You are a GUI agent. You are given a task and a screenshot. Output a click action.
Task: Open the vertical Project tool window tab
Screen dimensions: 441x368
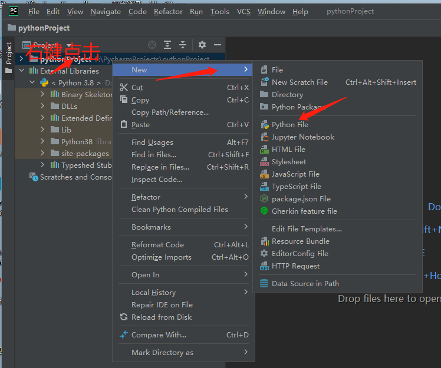click(9, 58)
